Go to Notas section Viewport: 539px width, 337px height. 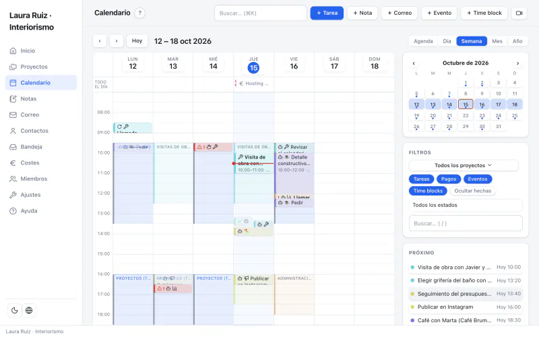(x=41, y=98)
